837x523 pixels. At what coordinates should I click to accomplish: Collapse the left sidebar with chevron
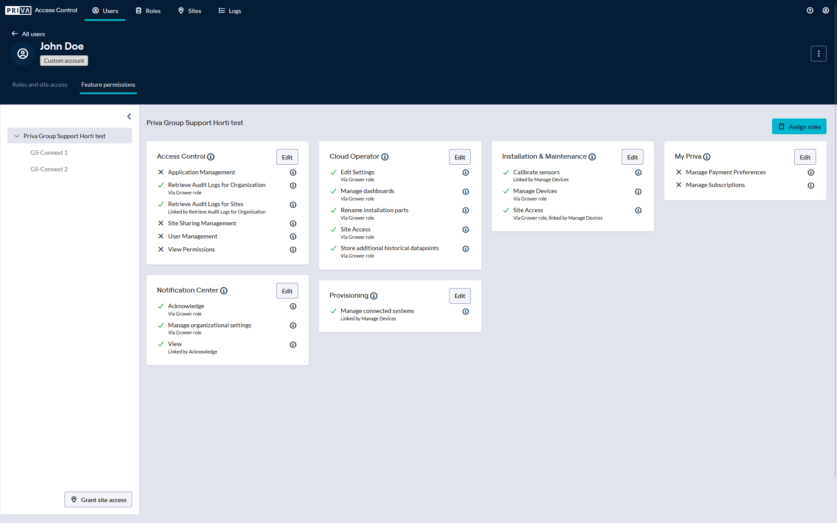point(129,116)
